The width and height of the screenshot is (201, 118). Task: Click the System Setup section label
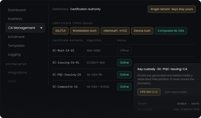pyautogui.click(x=16, y=64)
